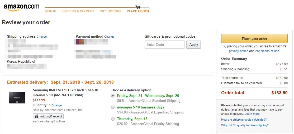Open the Shipping & Payment step

(x=78, y=11)
